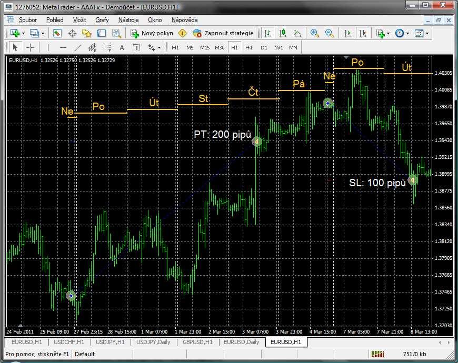Viewport: 458px width, 363px height.
Task: Select the Text tool A
Action: click(x=122, y=47)
